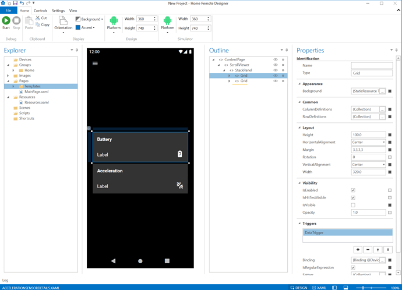Copy the selected item
The width and height of the screenshot is (402, 290).
pyautogui.click(x=43, y=24)
